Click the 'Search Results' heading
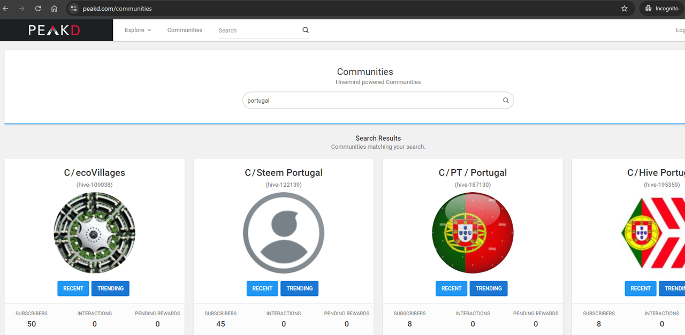 point(378,138)
